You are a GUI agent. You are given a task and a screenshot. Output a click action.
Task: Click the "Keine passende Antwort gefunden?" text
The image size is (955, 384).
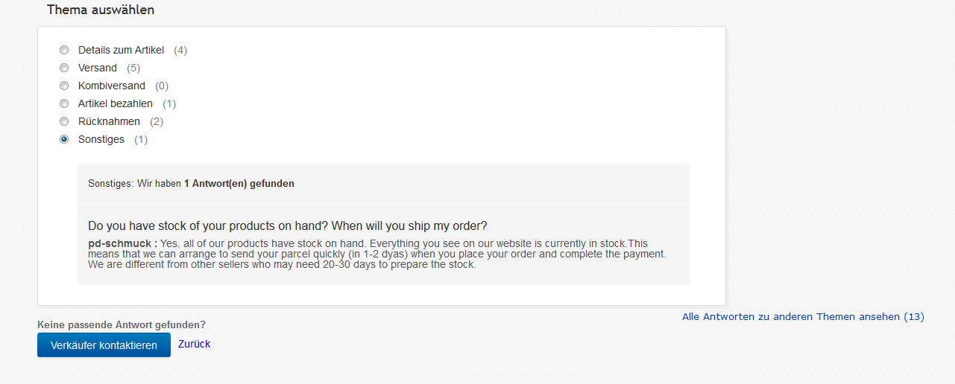122,324
